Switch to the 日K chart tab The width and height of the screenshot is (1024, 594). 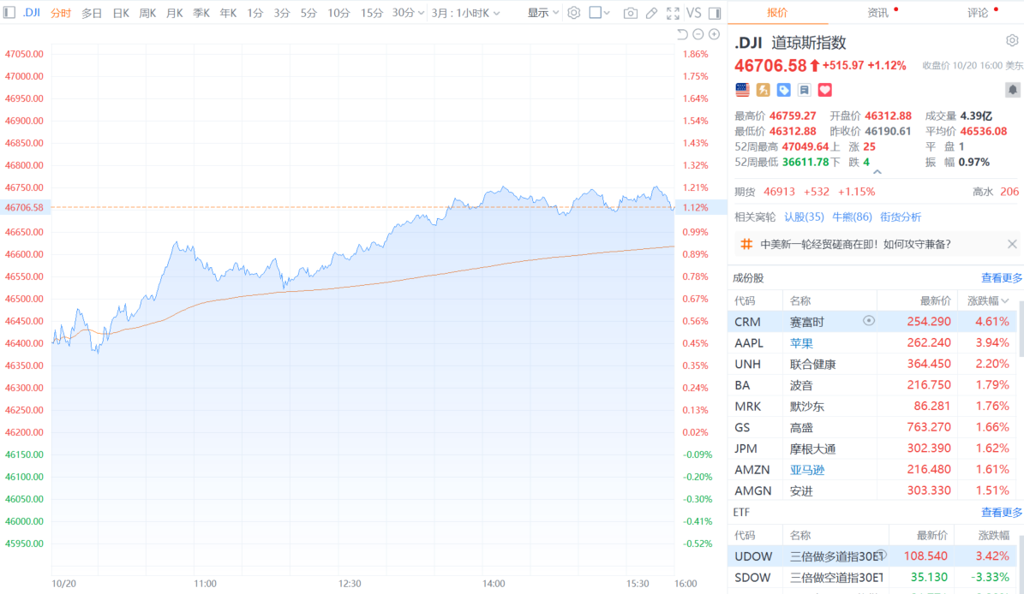[x=121, y=13]
